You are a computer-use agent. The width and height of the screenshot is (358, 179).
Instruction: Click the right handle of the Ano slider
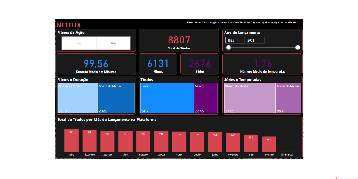298,47
